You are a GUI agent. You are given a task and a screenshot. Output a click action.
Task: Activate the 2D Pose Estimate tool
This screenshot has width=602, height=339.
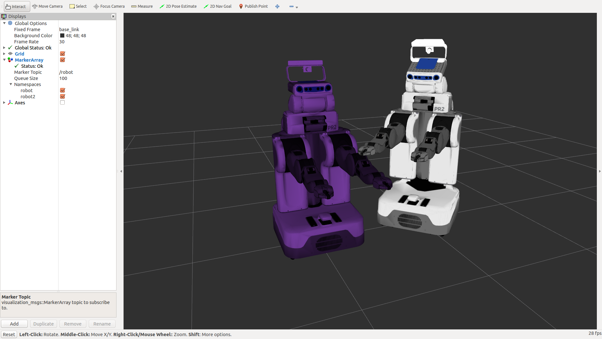click(178, 6)
